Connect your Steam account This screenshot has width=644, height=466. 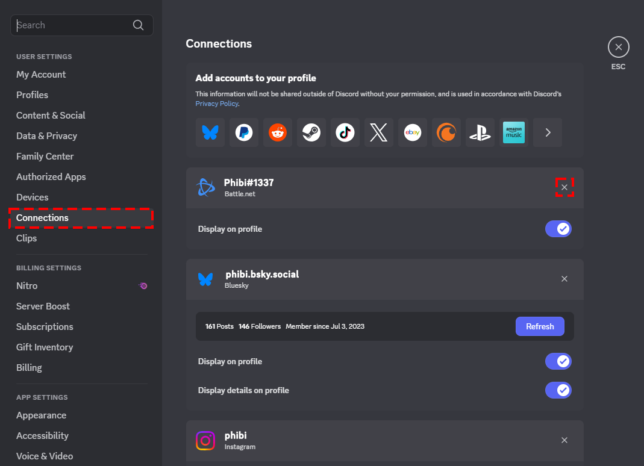(311, 132)
